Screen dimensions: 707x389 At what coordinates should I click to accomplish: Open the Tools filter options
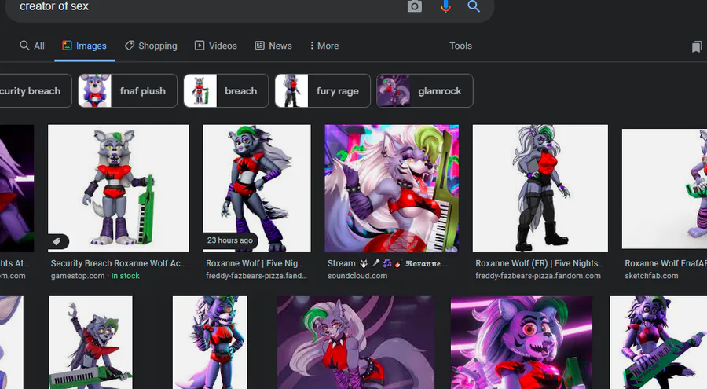[460, 46]
